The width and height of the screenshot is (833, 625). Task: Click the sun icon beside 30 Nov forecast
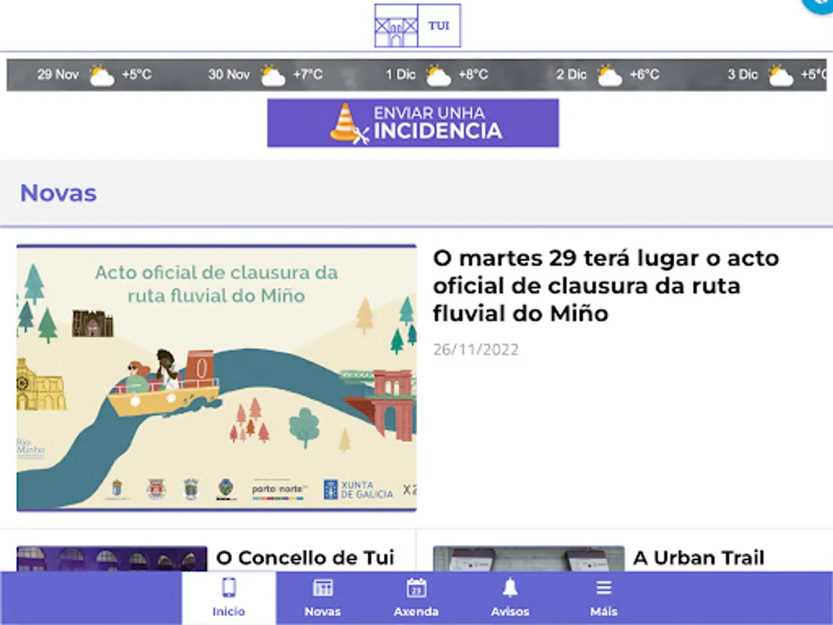coord(271,74)
